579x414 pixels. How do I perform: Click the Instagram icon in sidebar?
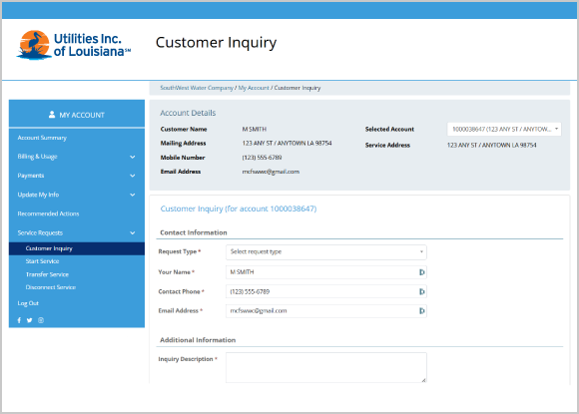pos(41,320)
